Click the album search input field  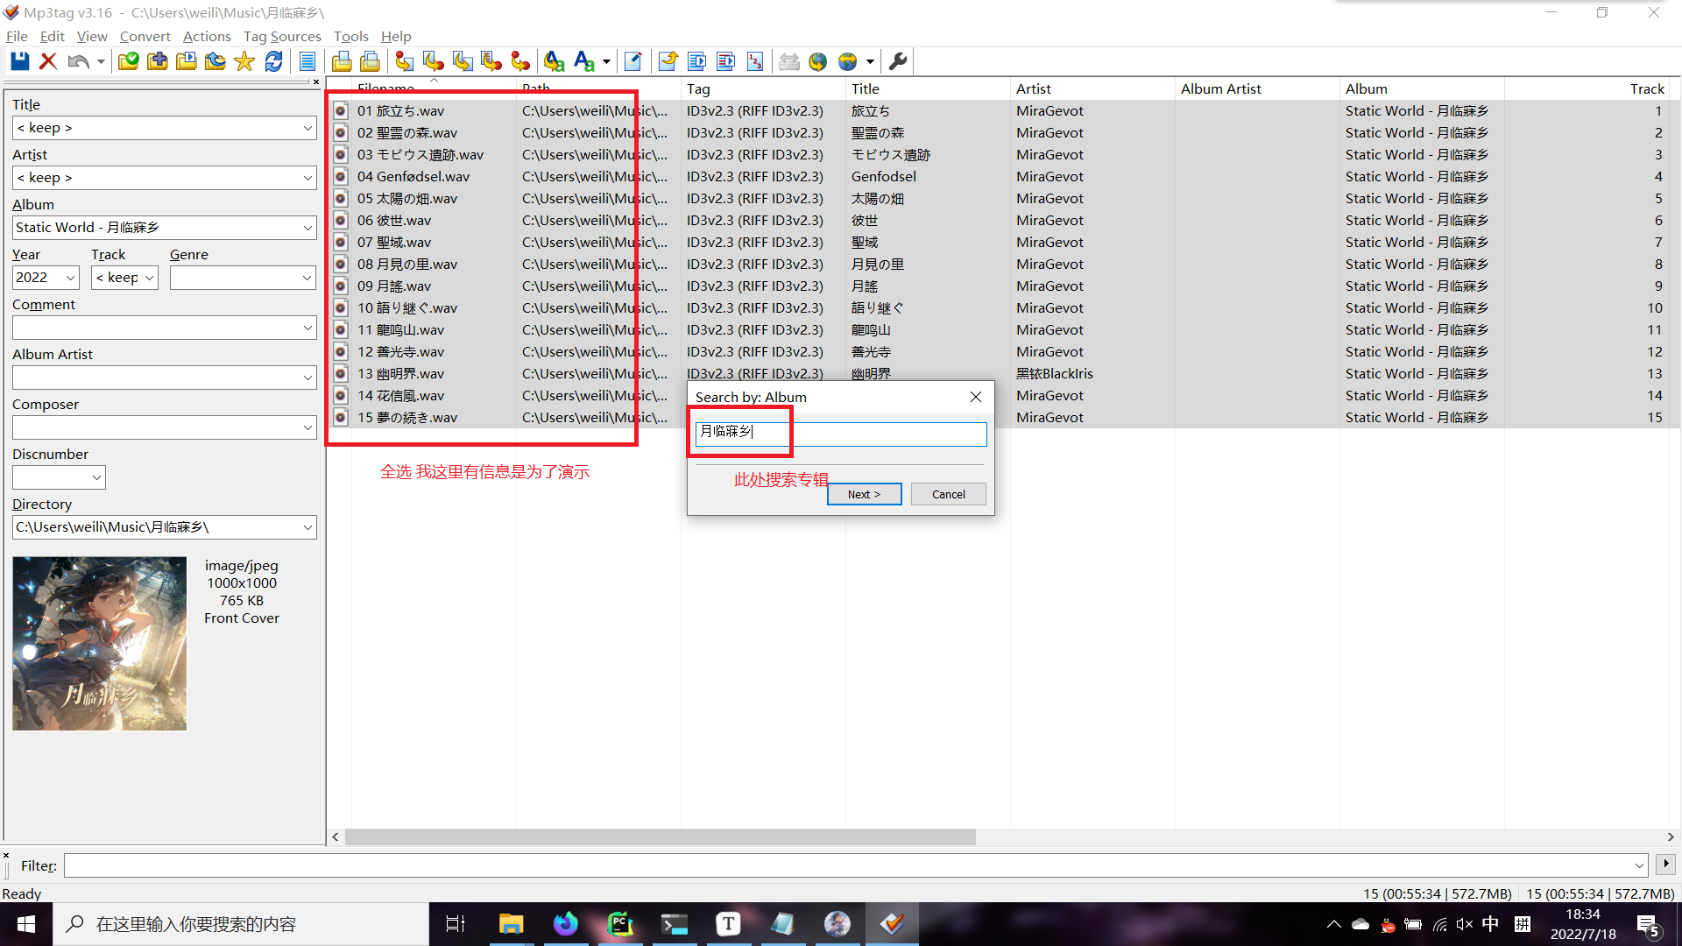tap(840, 431)
